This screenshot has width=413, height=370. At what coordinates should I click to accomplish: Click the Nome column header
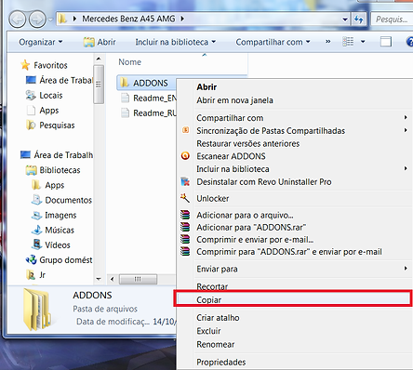point(129,62)
